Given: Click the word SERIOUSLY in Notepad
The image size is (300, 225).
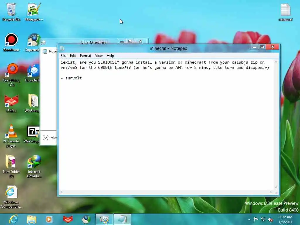Looking at the screenshot, I should coord(109,62).
